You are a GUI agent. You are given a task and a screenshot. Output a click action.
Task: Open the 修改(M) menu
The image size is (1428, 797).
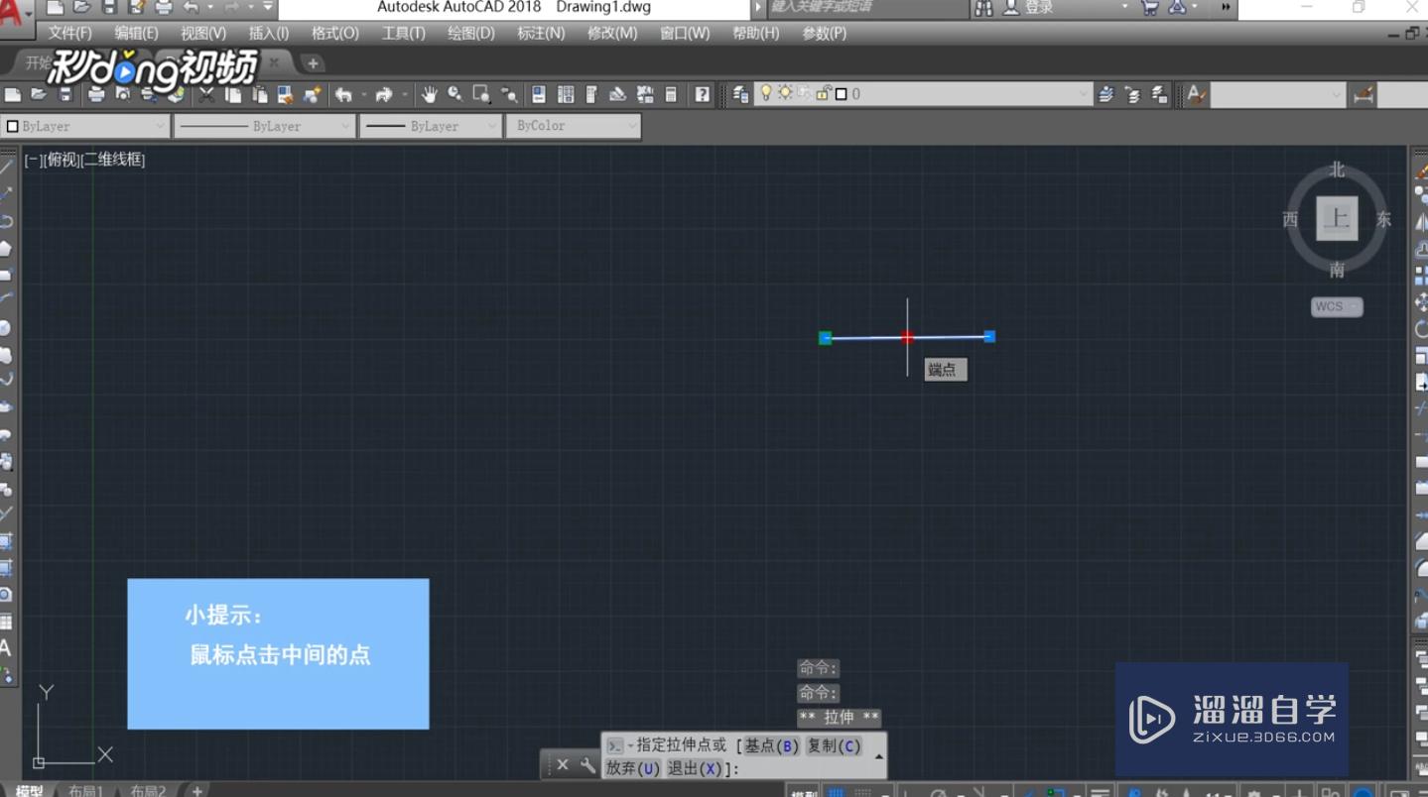coord(612,33)
